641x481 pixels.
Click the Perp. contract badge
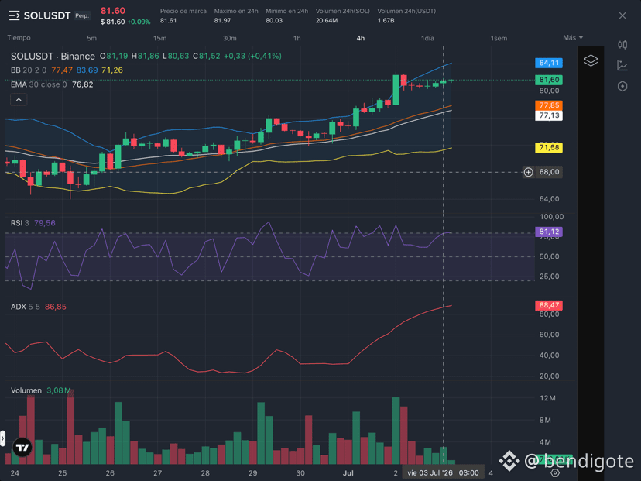click(82, 15)
